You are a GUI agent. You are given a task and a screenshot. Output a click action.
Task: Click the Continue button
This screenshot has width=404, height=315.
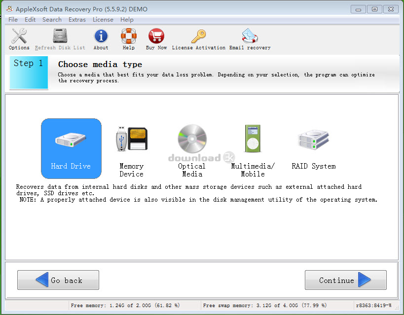pyautogui.click(x=345, y=280)
